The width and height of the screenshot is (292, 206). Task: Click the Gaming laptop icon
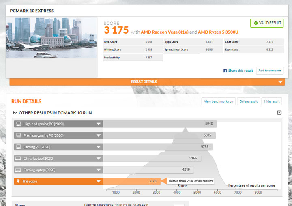point(18,170)
